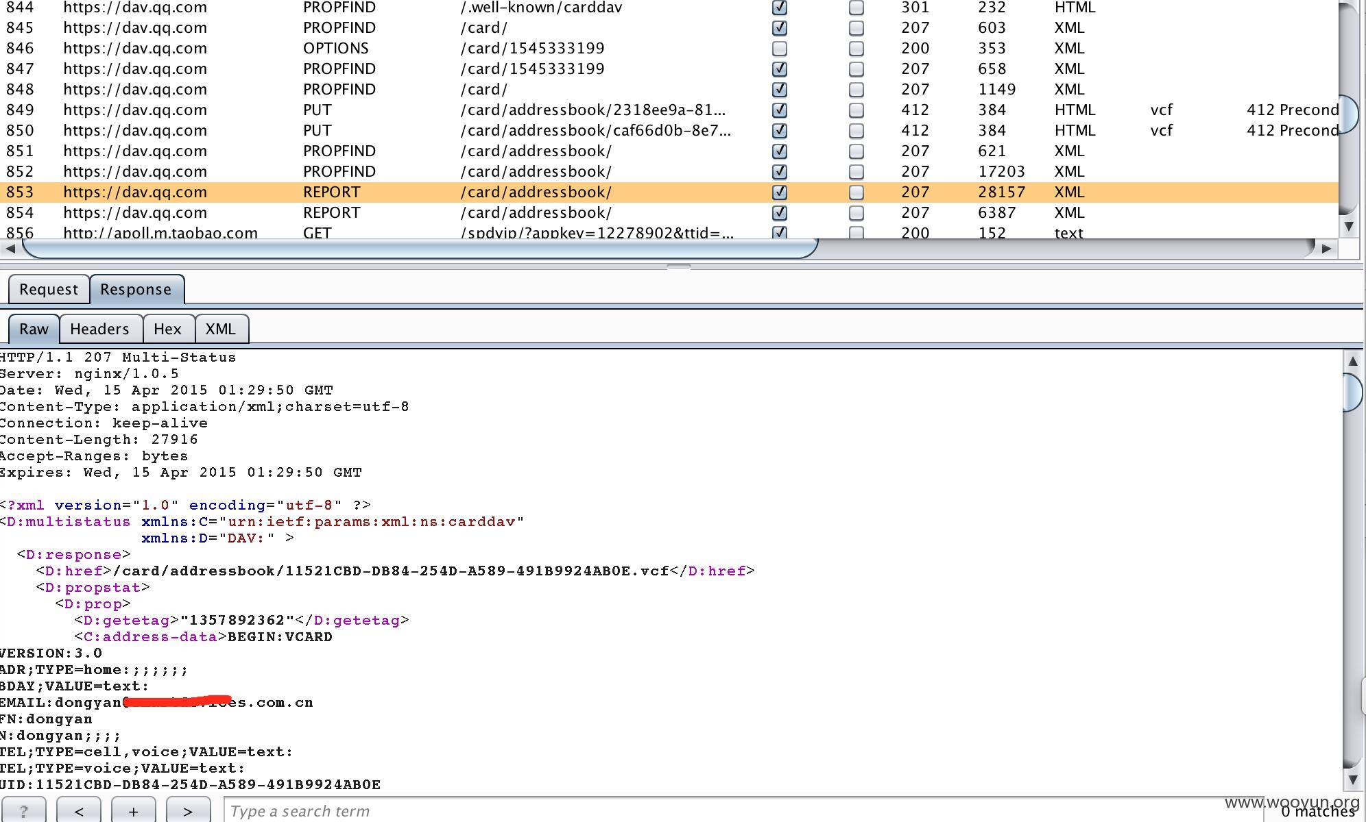
Task: Toggle first checkbox in row 845
Action: (x=780, y=28)
